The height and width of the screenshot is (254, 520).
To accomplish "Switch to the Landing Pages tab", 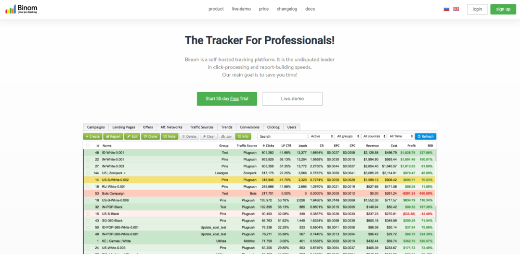I will tap(124, 127).
